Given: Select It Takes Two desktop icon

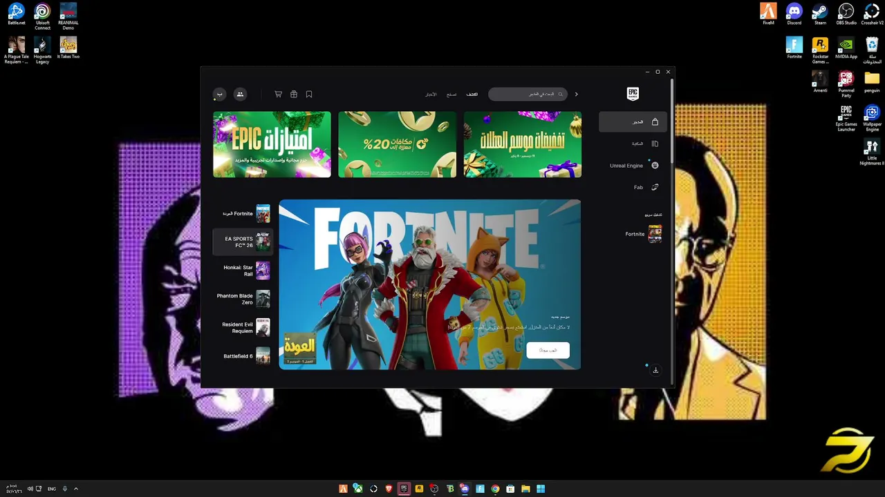Looking at the screenshot, I should click(68, 48).
